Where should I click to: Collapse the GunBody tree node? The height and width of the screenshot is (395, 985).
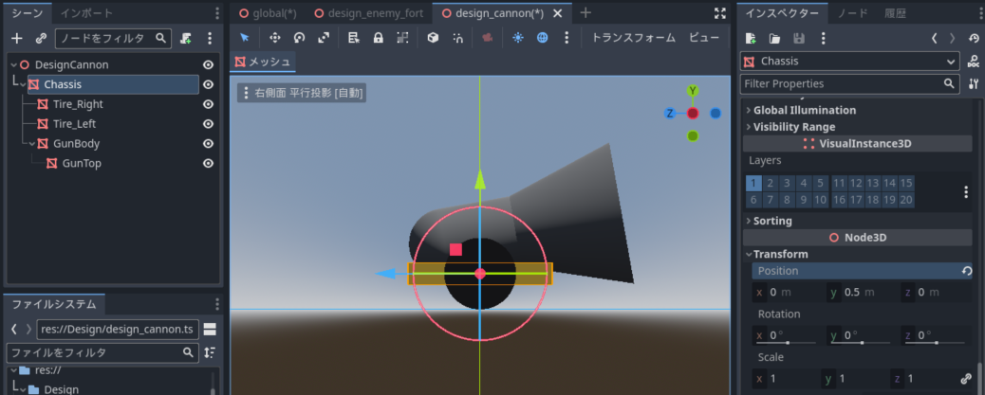point(31,144)
